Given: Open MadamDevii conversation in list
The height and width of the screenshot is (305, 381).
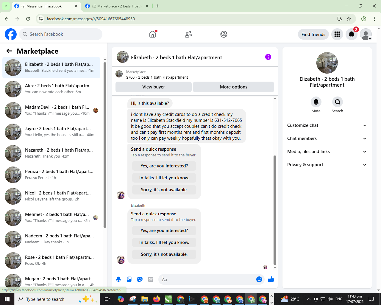Looking at the screenshot, I should pos(51,110).
